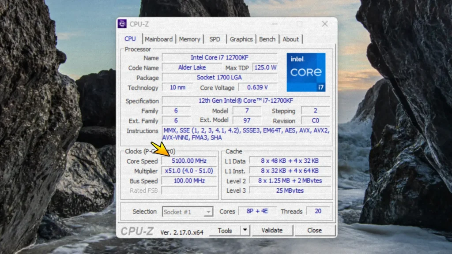452x254 pixels.
Task: Click the Multiplier value x51.0 (4.0 - 51.0)
Action: (x=189, y=171)
